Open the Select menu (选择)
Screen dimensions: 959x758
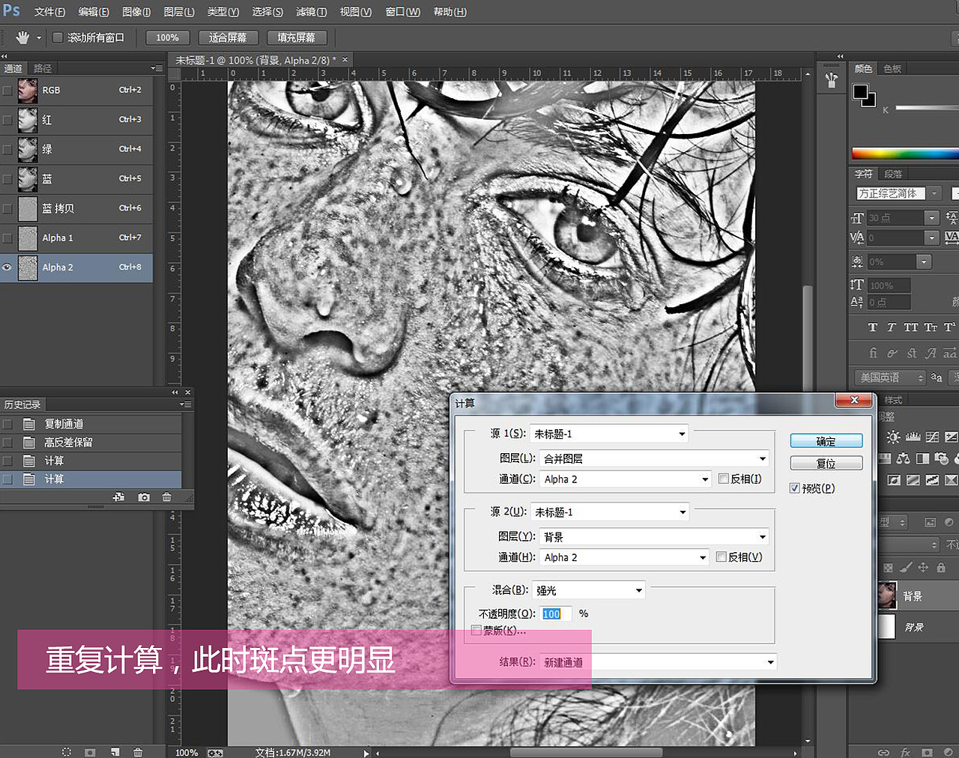pyautogui.click(x=267, y=12)
